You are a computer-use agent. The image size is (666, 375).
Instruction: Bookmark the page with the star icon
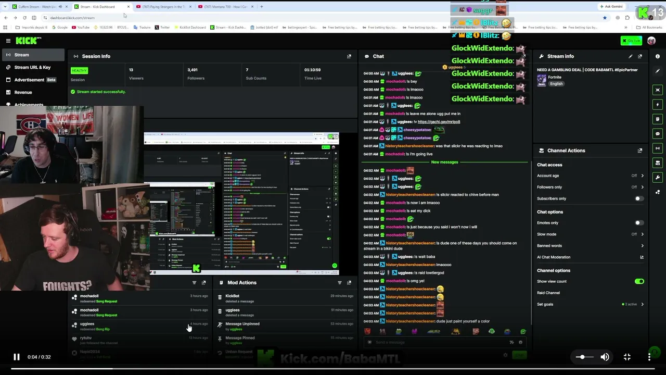coord(605,18)
